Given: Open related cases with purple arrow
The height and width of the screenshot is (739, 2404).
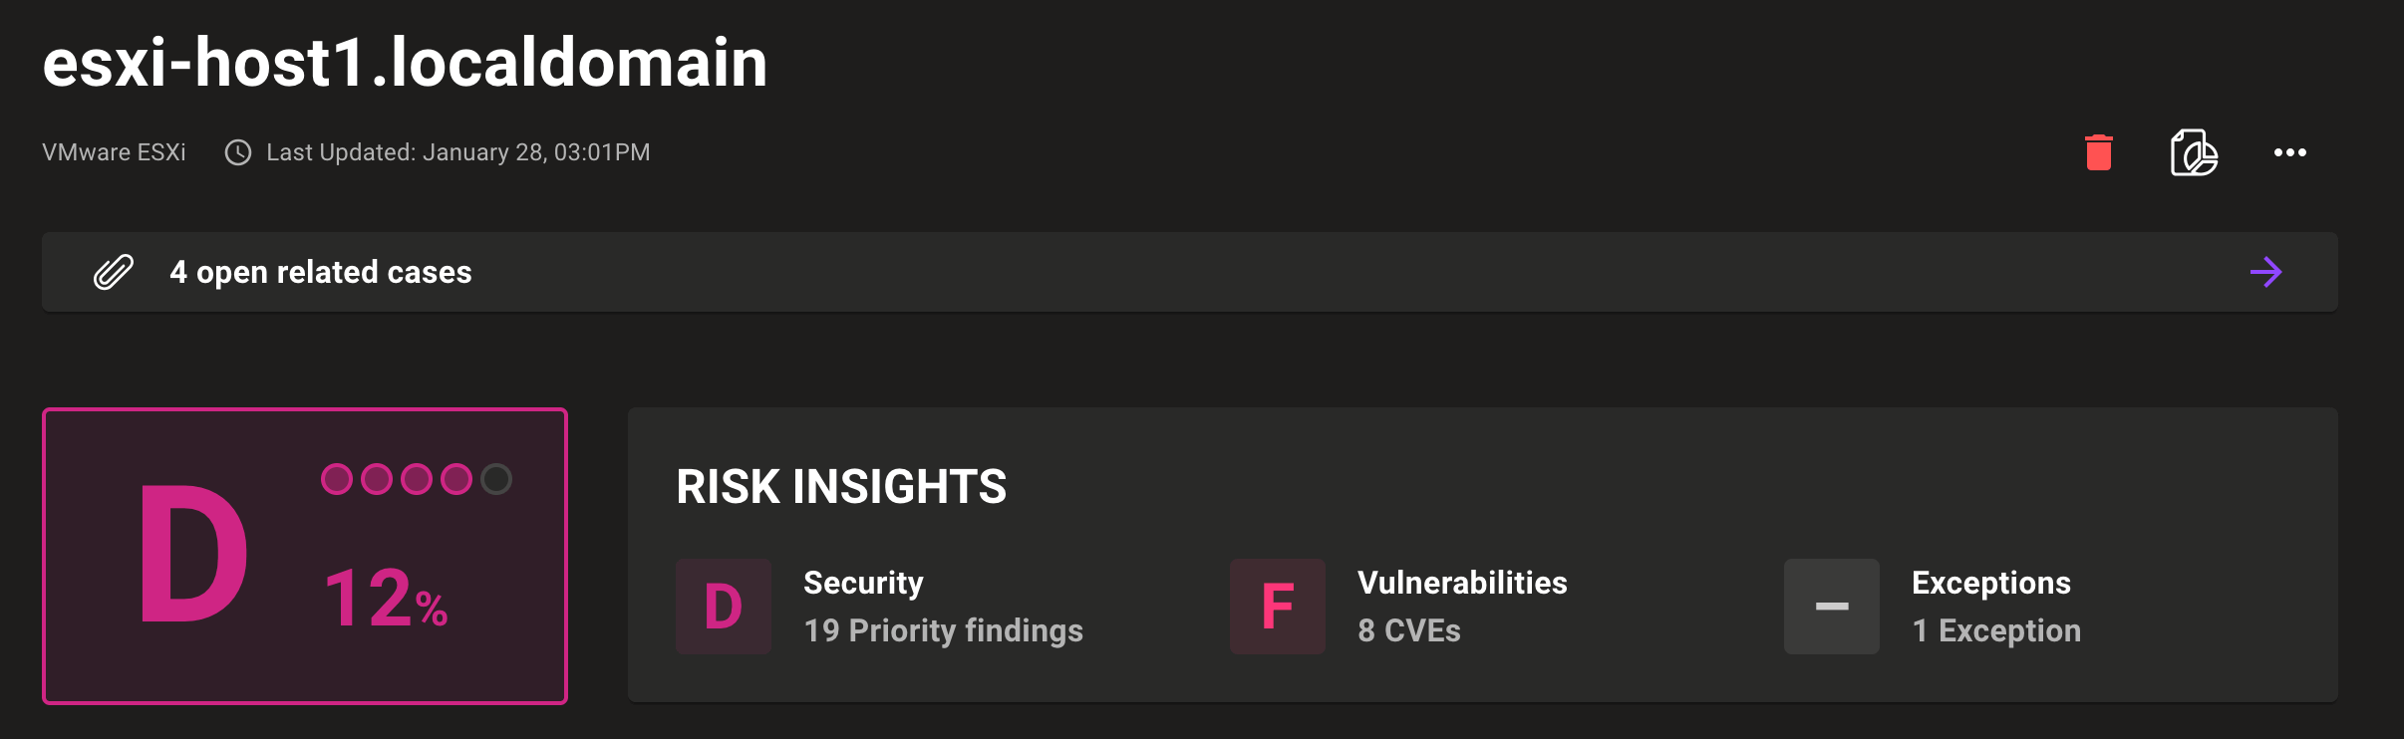Looking at the screenshot, I should (2265, 272).
